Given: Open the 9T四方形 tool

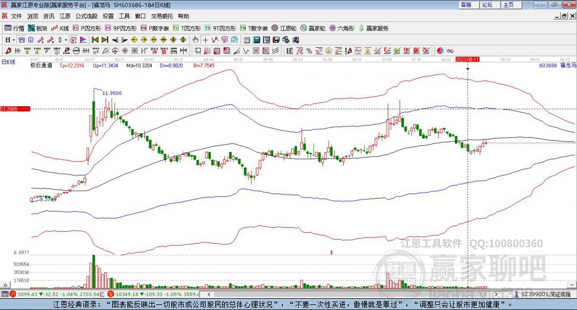Looking at the screenshot, I should tap(220, 28).
